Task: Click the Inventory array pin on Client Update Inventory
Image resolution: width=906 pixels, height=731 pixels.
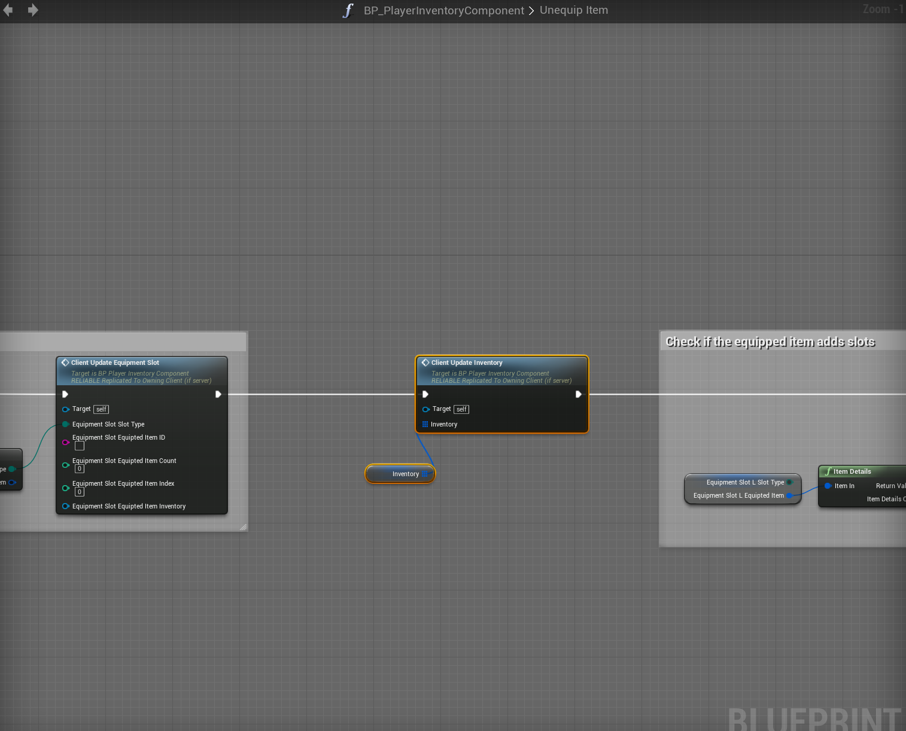Action: coord(425,424)
